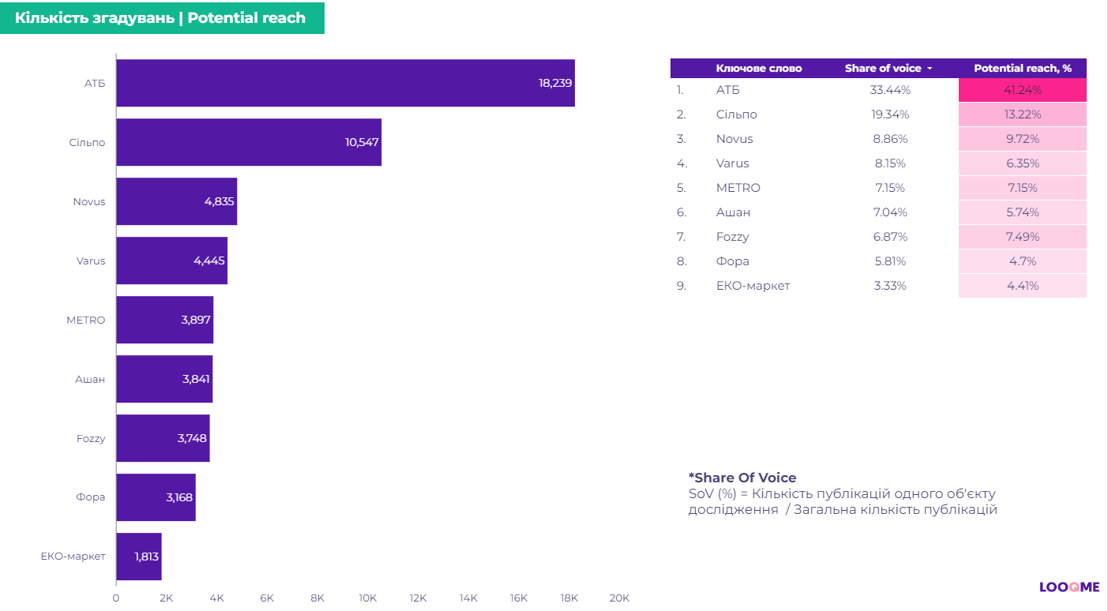Click the Fozzy bar showing 3,748
The image size is (1108, 611).
[163, 438]
